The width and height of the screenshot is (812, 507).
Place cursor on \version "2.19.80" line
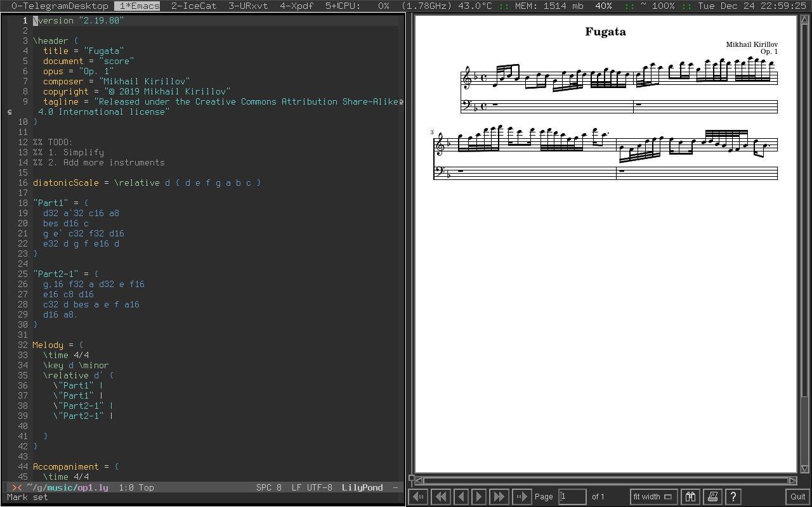(x=79, y=20)
